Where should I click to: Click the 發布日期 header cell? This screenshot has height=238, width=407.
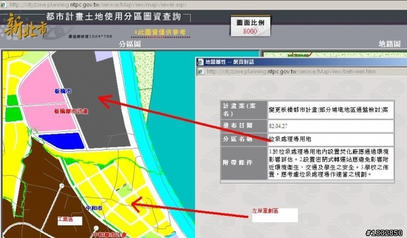[x=244, y=126]
